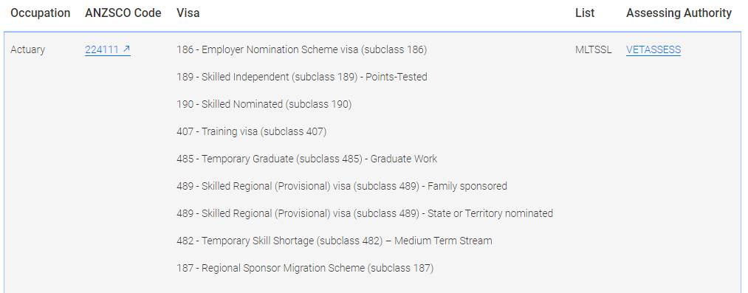Click the 189 Skilled Independent Points-Tested entry
Viewport: 748px width, 293px height.
tap(301, 77)
